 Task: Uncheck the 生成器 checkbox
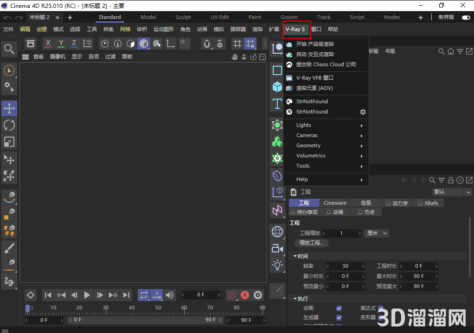coord(340,318)
